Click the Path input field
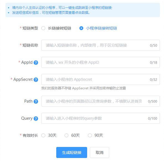This screenshot has width=164, height=161. point(101,101)
